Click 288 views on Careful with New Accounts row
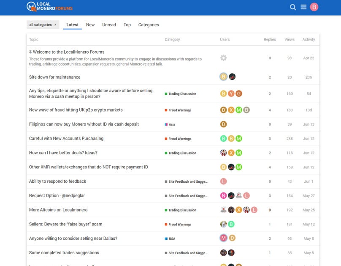This screenshot has height=266, width=341. 290,139
